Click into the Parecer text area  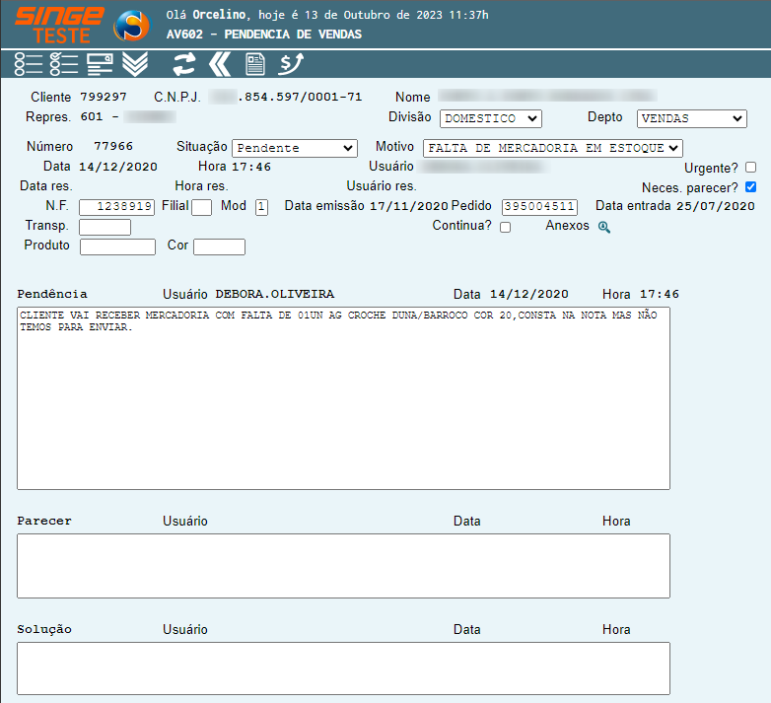pyautogui.click(x=343, y=565)
